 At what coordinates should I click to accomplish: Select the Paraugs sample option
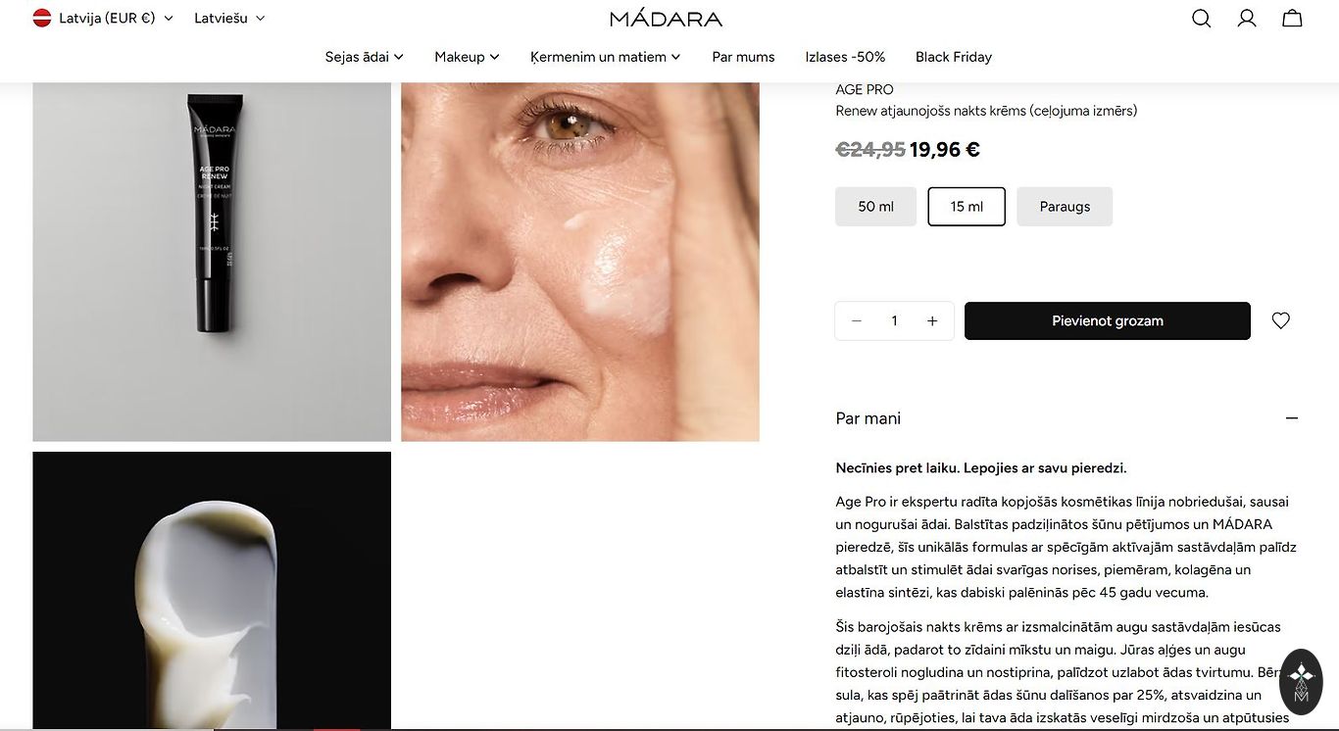[x=1065, y=207]
